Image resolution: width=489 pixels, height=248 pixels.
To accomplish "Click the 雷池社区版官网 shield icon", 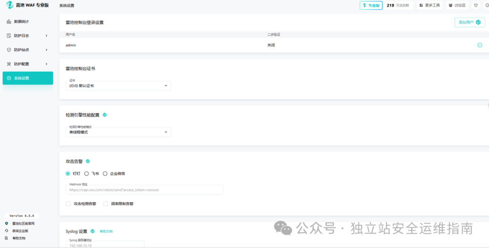I will [x=7, y=223].
